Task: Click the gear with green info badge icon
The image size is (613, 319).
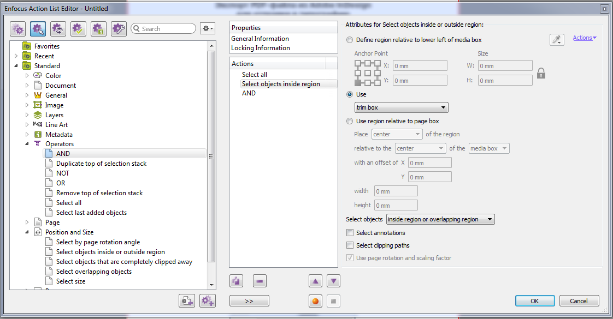Action: coord(98,29)
